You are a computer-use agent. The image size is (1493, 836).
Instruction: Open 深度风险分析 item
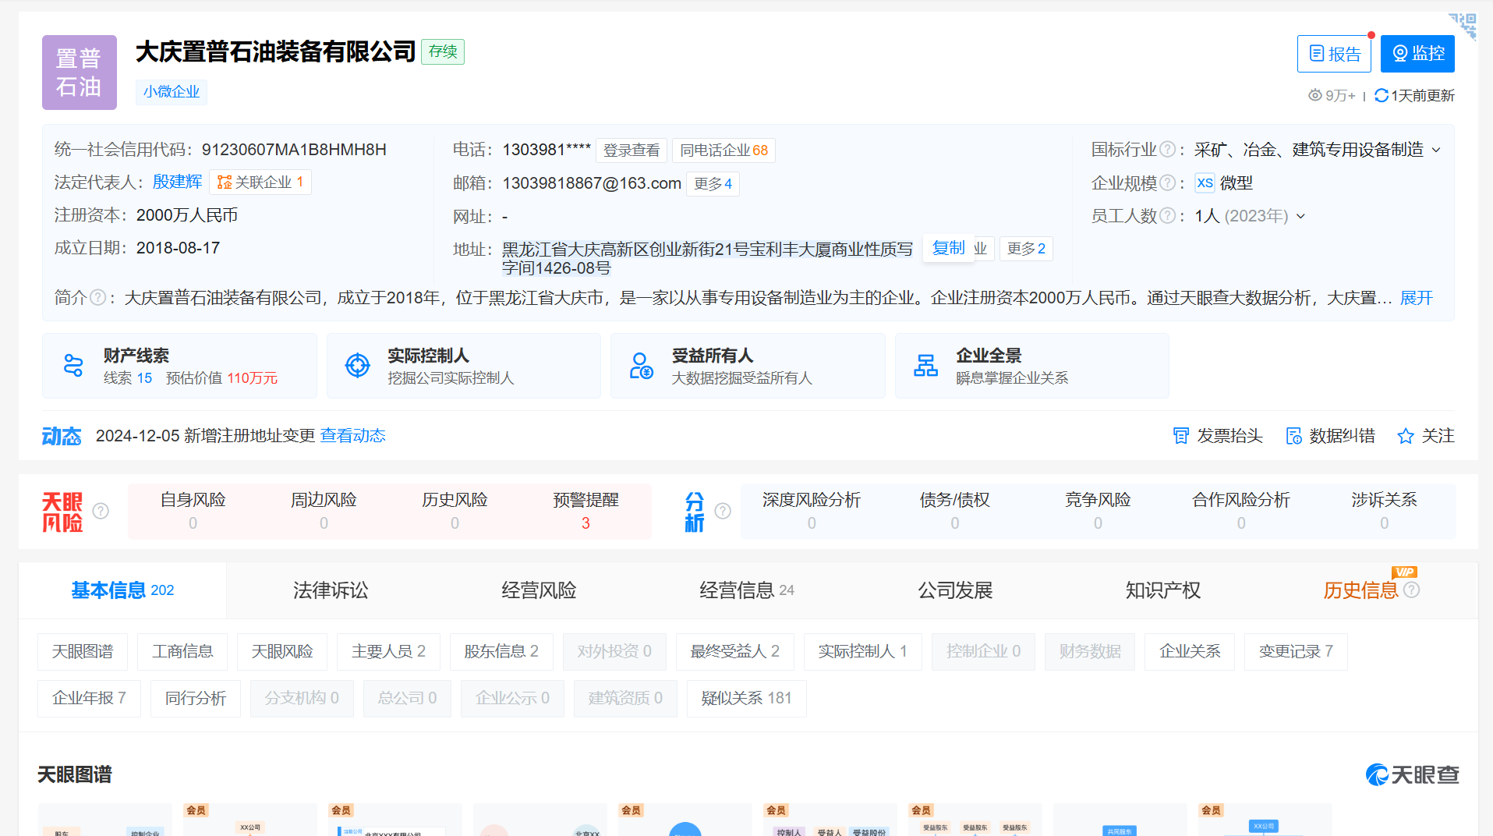pyautogui.click(x=812, y=511)
